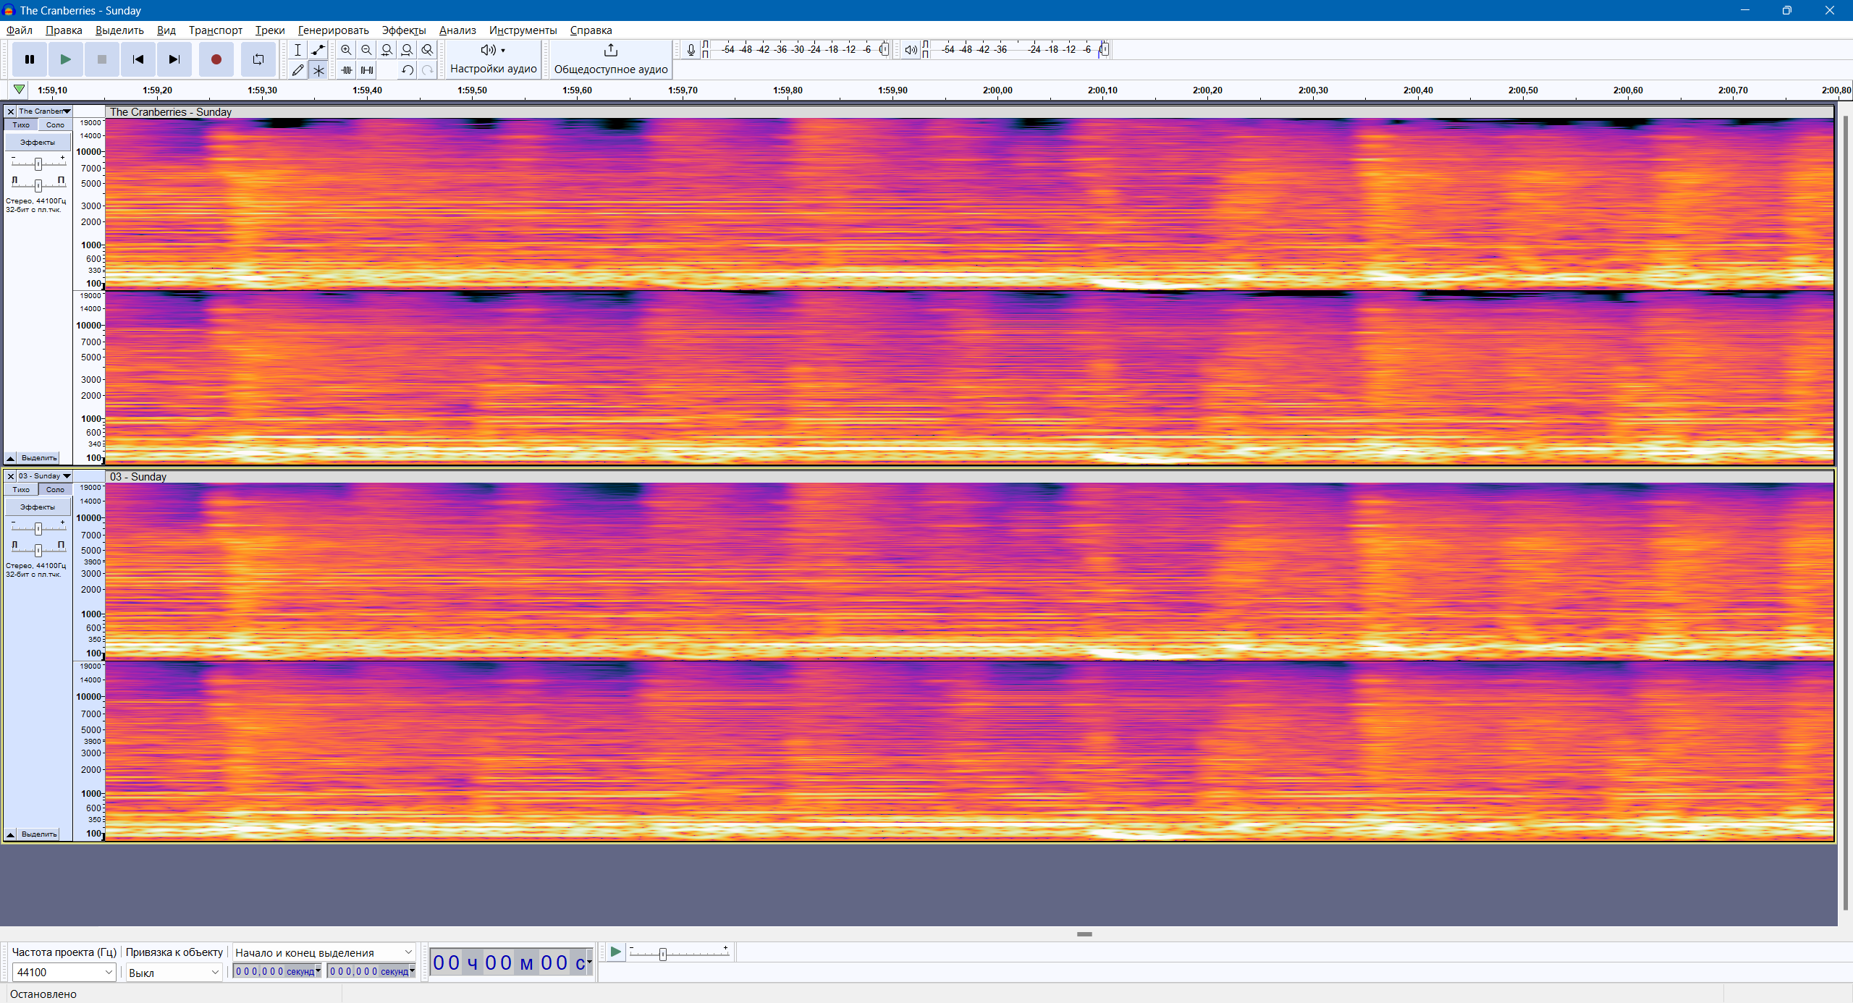The width and height of the screenshot is (1853, 1003).
Task: Open the Эффекты menu
Action: (x=403, y=30)
